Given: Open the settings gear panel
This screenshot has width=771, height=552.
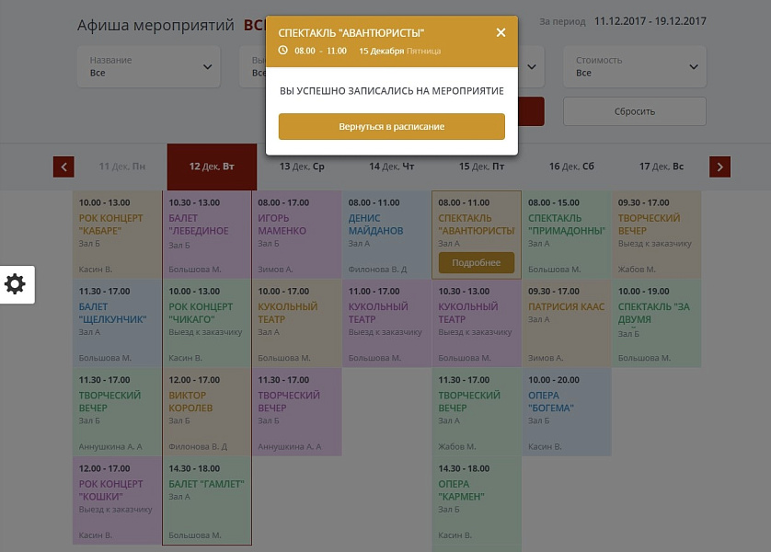Looking at the screenshot, I should pyautogui.click(x=16, y=284).
